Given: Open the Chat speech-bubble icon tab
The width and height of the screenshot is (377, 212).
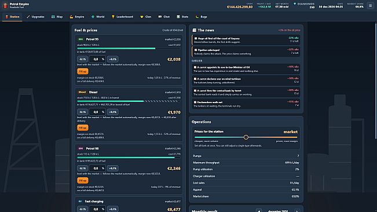Looking at the screenshot, I should [160, 17].
